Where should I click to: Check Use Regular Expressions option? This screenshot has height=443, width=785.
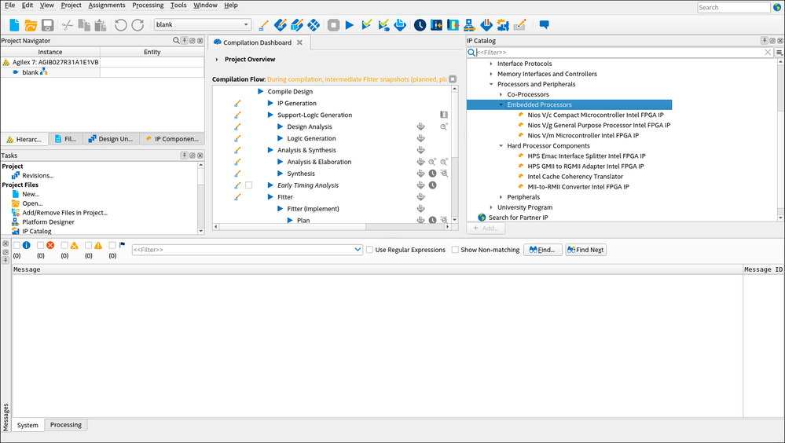pos(370,250)
